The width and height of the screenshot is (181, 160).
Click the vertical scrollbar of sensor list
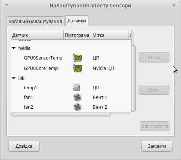[x=134, y=79]
